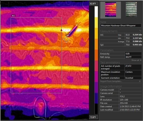Click the blue minimum temperature marker
The height and width of the screenshot is (121, 143).
pos(35,90)
